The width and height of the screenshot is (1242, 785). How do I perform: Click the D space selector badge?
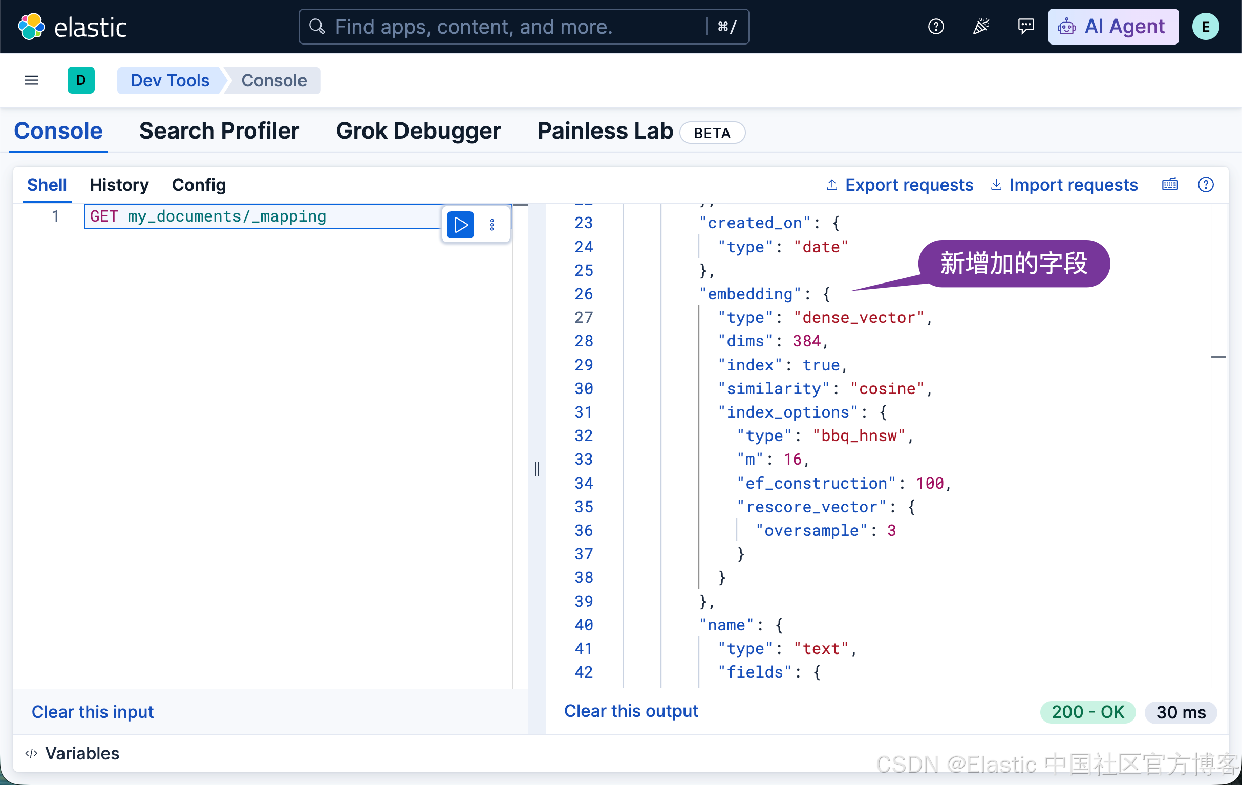pyautogui.click(x=81, y=80)
